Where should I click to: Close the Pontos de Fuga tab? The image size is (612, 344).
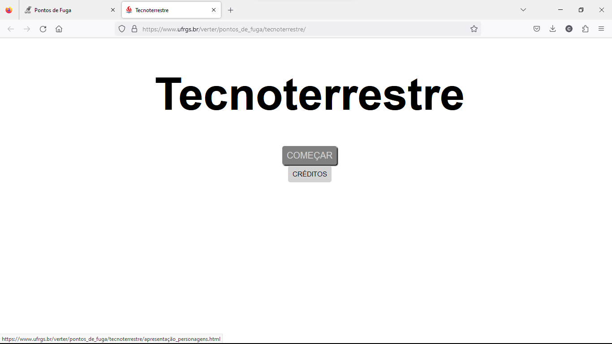point(113,10)
